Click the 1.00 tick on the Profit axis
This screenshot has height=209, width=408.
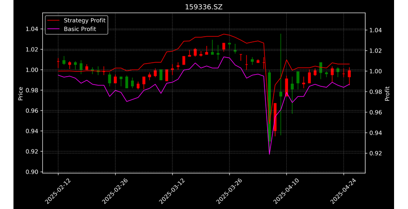coord(375,72)
